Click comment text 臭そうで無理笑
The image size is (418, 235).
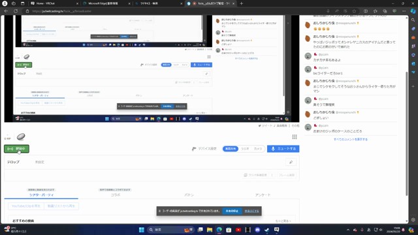tap(324, 104)
